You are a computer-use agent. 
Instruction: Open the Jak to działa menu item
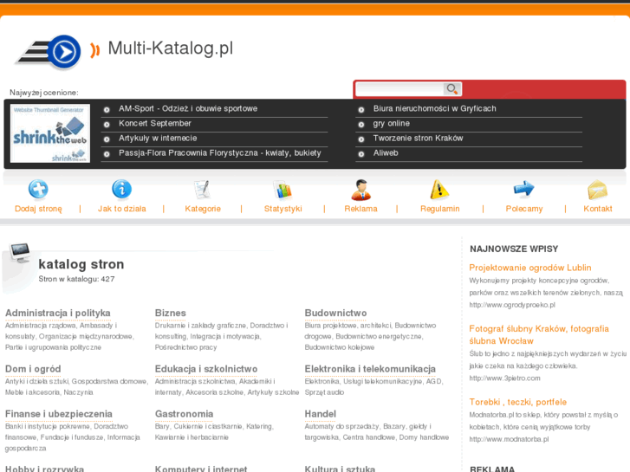pyautogui.click(x=121, y=209)
